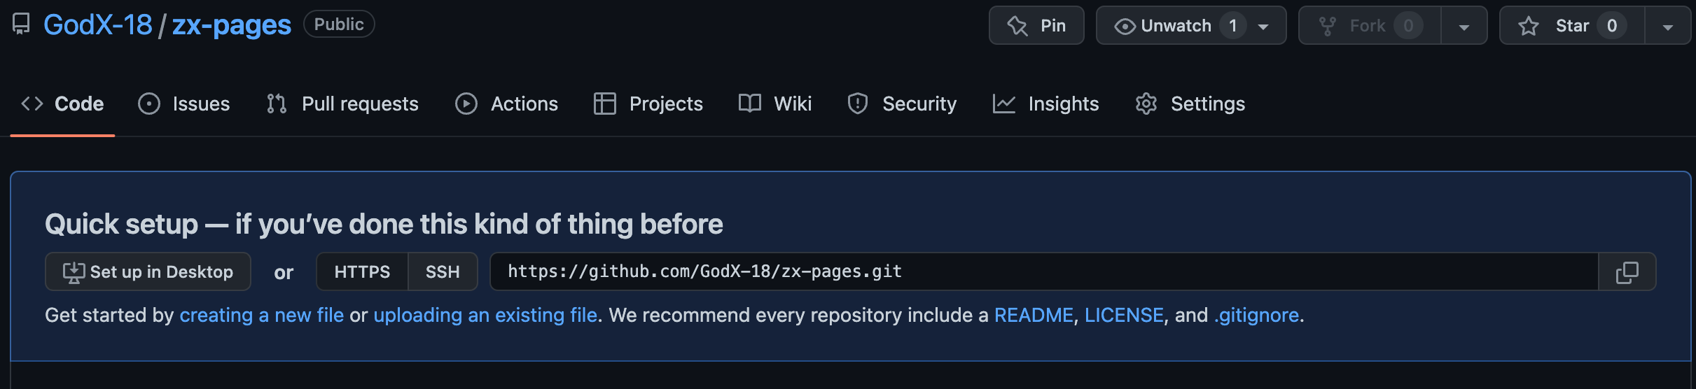The width and height of the screenshot is (1696, 389).
Task: Copy the repository URL to clipboard
Action: coord(1627,271)
